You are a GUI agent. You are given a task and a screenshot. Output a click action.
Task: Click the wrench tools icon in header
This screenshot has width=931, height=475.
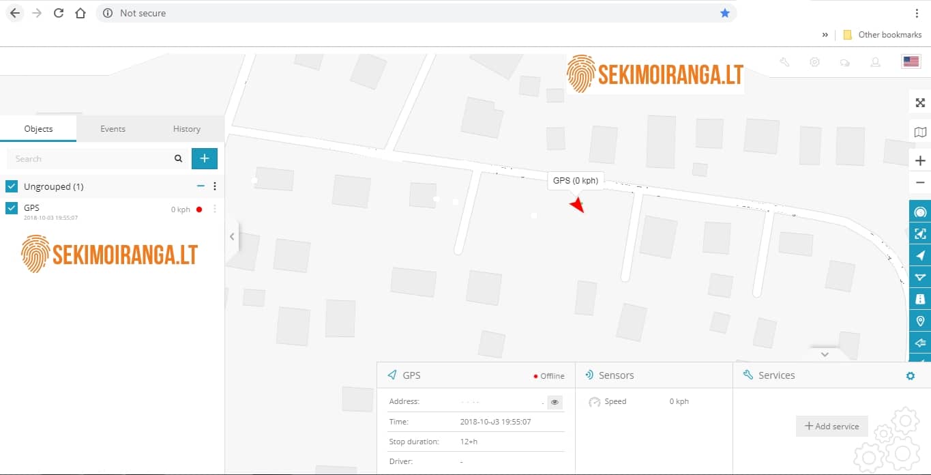784,62
